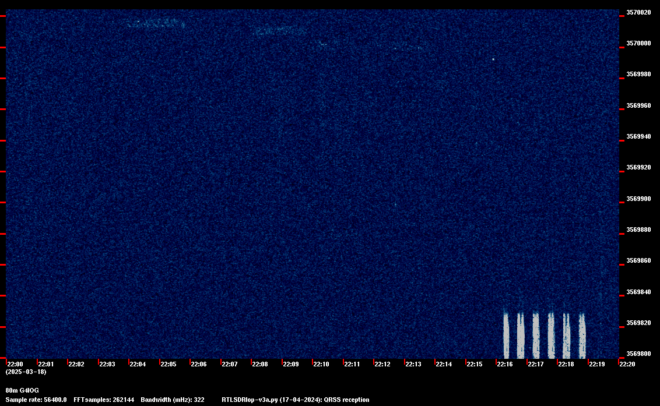Select the 22:07 time axis label
660x406 pixels.
pyautogui.click(x=229, y=364)
